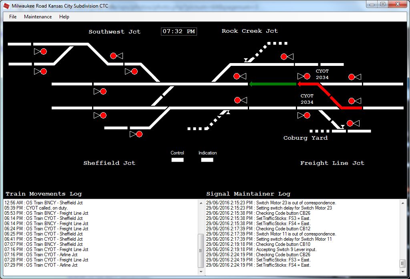Click Signal Maintainer Log scrollbar thumb

403,263
